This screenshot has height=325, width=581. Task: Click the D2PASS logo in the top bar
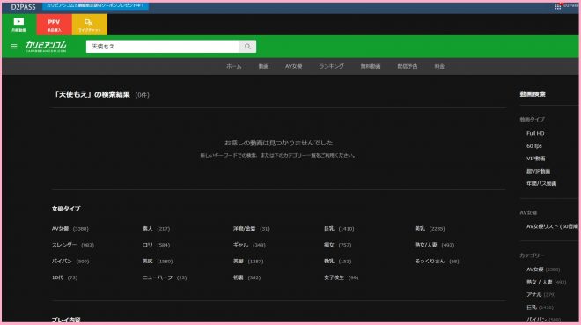pos(23,7)
